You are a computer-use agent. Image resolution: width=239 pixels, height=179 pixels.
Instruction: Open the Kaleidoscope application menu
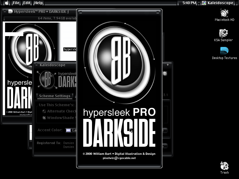(x=218, y=3)
